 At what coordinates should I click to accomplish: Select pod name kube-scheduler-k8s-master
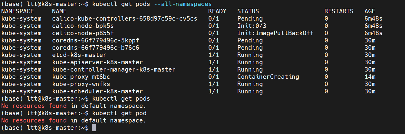coord(97,91)
